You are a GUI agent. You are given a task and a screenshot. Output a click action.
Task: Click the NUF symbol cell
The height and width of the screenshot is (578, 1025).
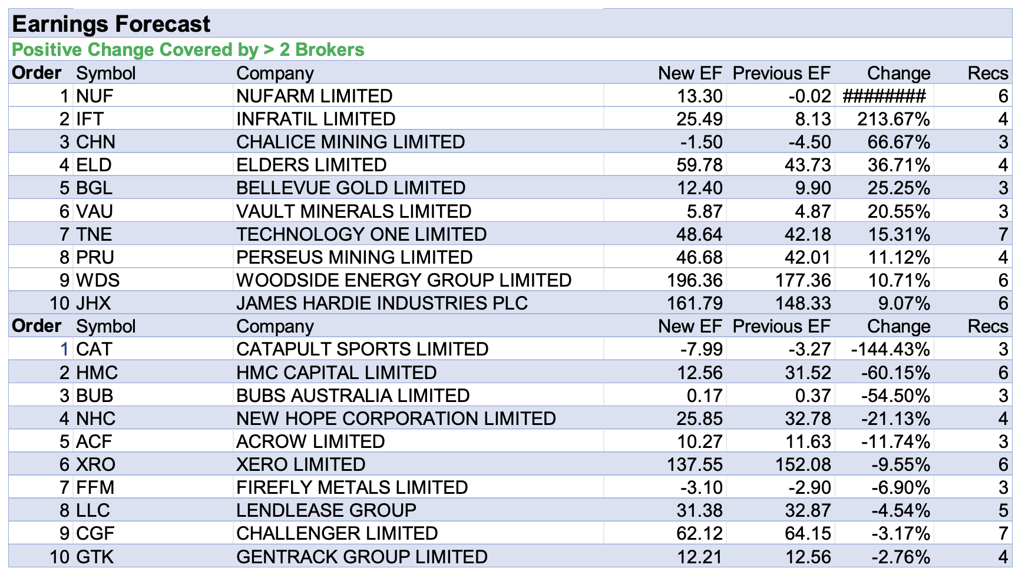(95, 96)
